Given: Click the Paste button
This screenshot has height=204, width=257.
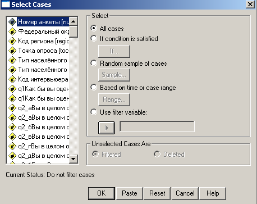Looking at the screenshot, I should tap(130, 193).
